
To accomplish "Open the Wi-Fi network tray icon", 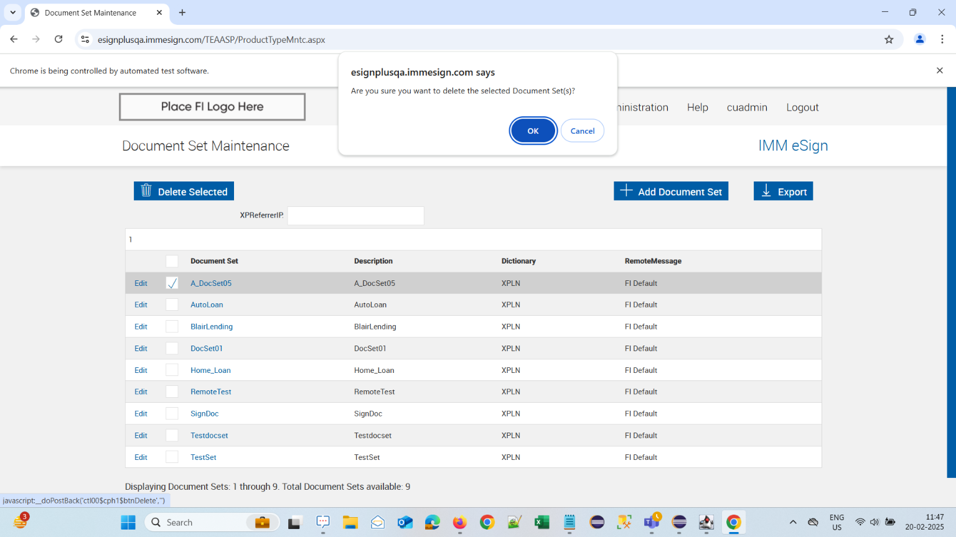I will click(860, 522).
